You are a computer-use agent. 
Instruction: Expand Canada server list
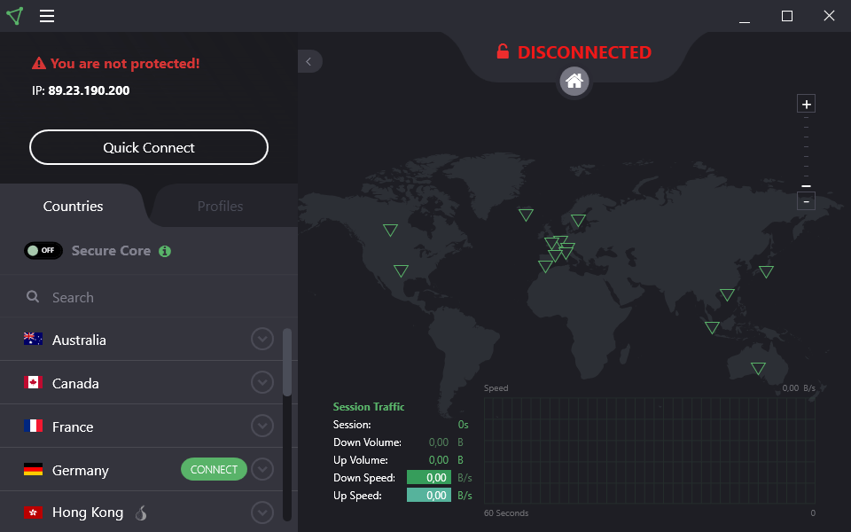coord(262,382)
